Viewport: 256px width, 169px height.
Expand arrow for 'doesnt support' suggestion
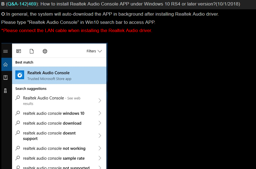(100, 136)
